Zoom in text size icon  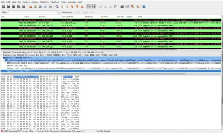(101, 7)
